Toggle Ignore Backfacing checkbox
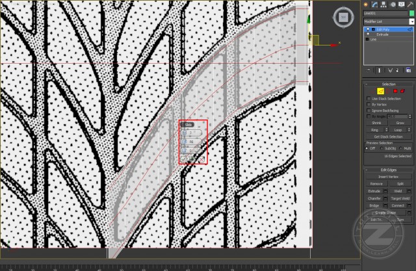 369,110
